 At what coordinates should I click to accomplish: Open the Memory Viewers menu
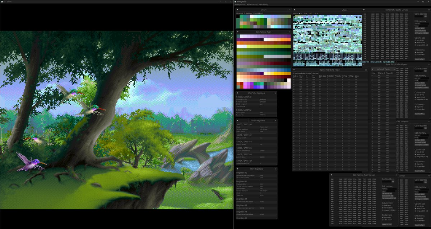point(240,5)
